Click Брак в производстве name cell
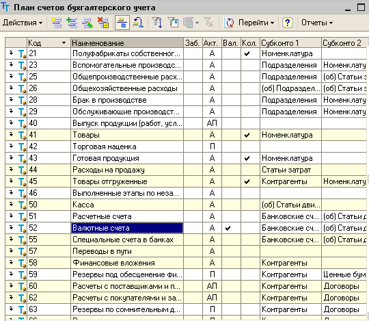Screen dimensions: 369x321 (x=127, y=100)
